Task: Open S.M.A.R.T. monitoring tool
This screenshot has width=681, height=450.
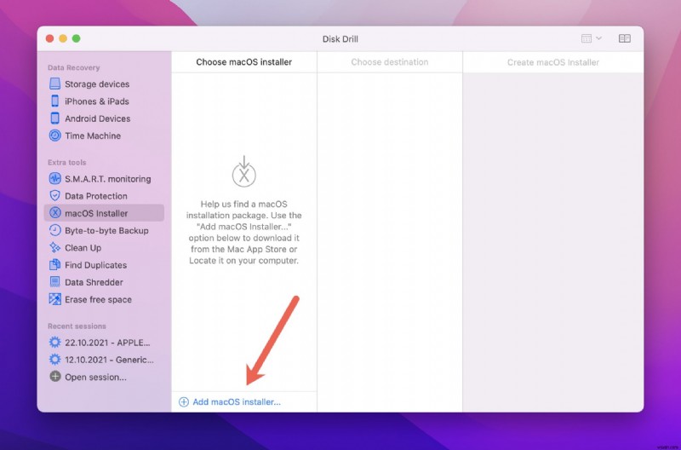Action: pyautogui.click(x=108, y=179)
